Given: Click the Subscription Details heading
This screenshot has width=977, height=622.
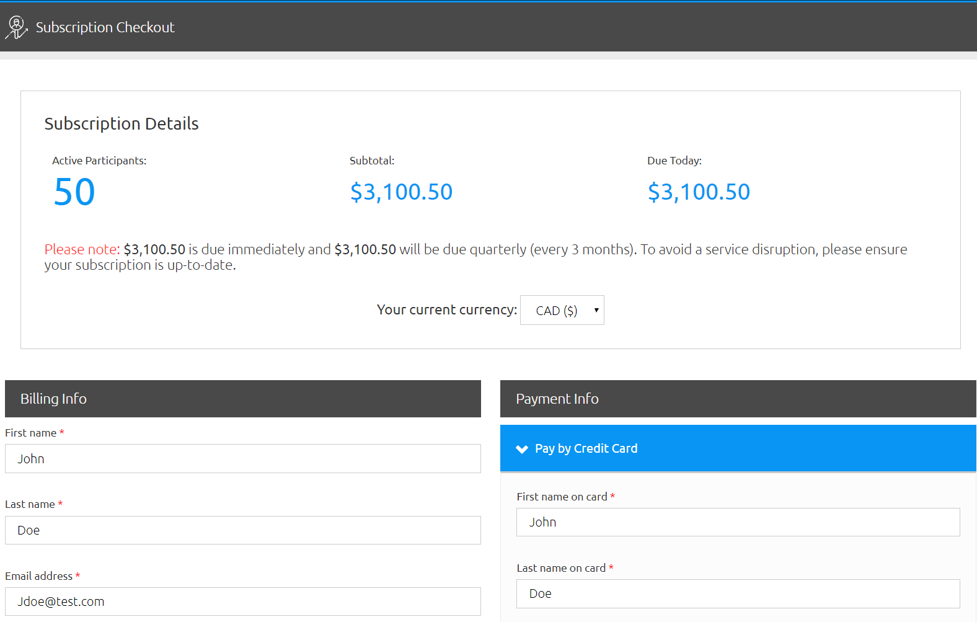Looking at the screenshot, I should (x=122, y=124).
